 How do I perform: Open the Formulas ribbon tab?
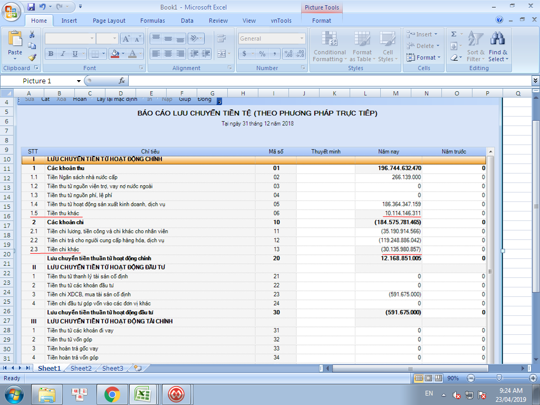152,21
